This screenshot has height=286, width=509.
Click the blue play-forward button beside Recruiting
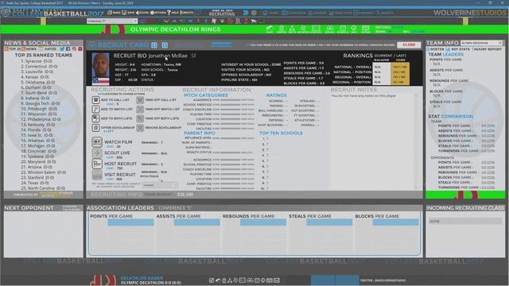[x=246, y=13]
